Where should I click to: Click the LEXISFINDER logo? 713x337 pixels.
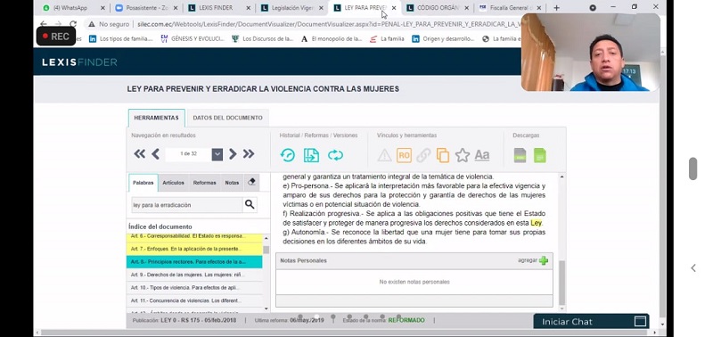(x=79, y=62)
